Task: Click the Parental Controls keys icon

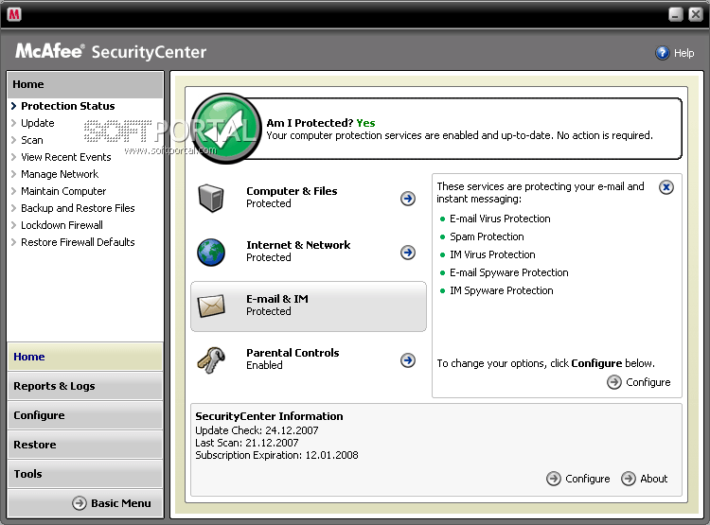Action: pyautogui.click(x=211, y=359)
